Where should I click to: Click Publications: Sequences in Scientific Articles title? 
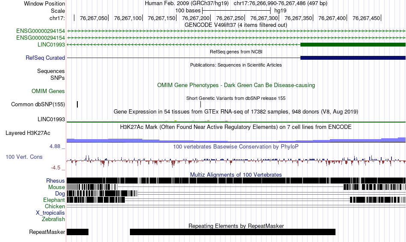click(236, 65)
